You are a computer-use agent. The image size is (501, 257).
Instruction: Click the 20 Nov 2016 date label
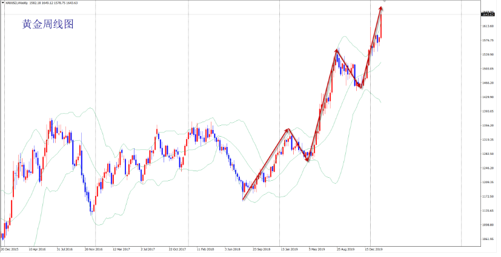click(x=94, y=250)
